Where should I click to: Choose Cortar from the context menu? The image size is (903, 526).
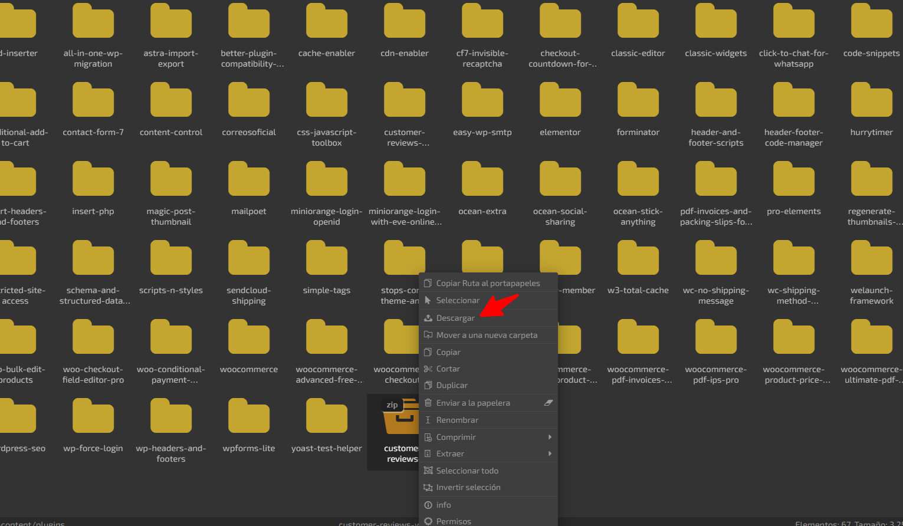click(488, 369)
